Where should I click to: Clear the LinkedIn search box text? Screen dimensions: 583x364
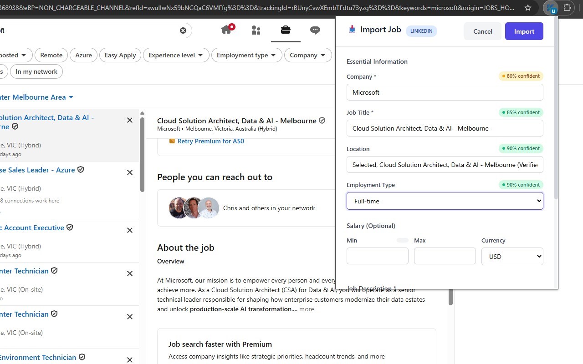click(x=183, y=30)
